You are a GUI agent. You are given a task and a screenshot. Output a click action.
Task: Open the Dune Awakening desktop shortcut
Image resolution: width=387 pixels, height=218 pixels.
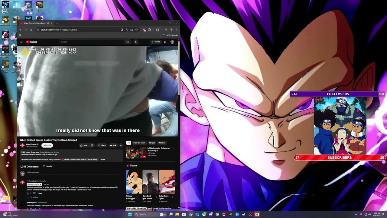tap(39, 7)
